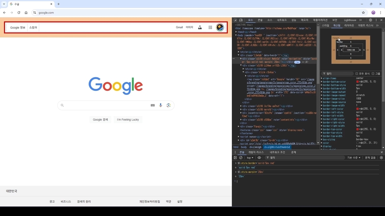Reload the google.com page

[x=19, y=13]
